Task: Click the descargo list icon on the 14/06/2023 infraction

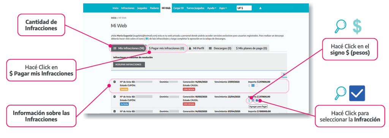Action: point(253,86)
